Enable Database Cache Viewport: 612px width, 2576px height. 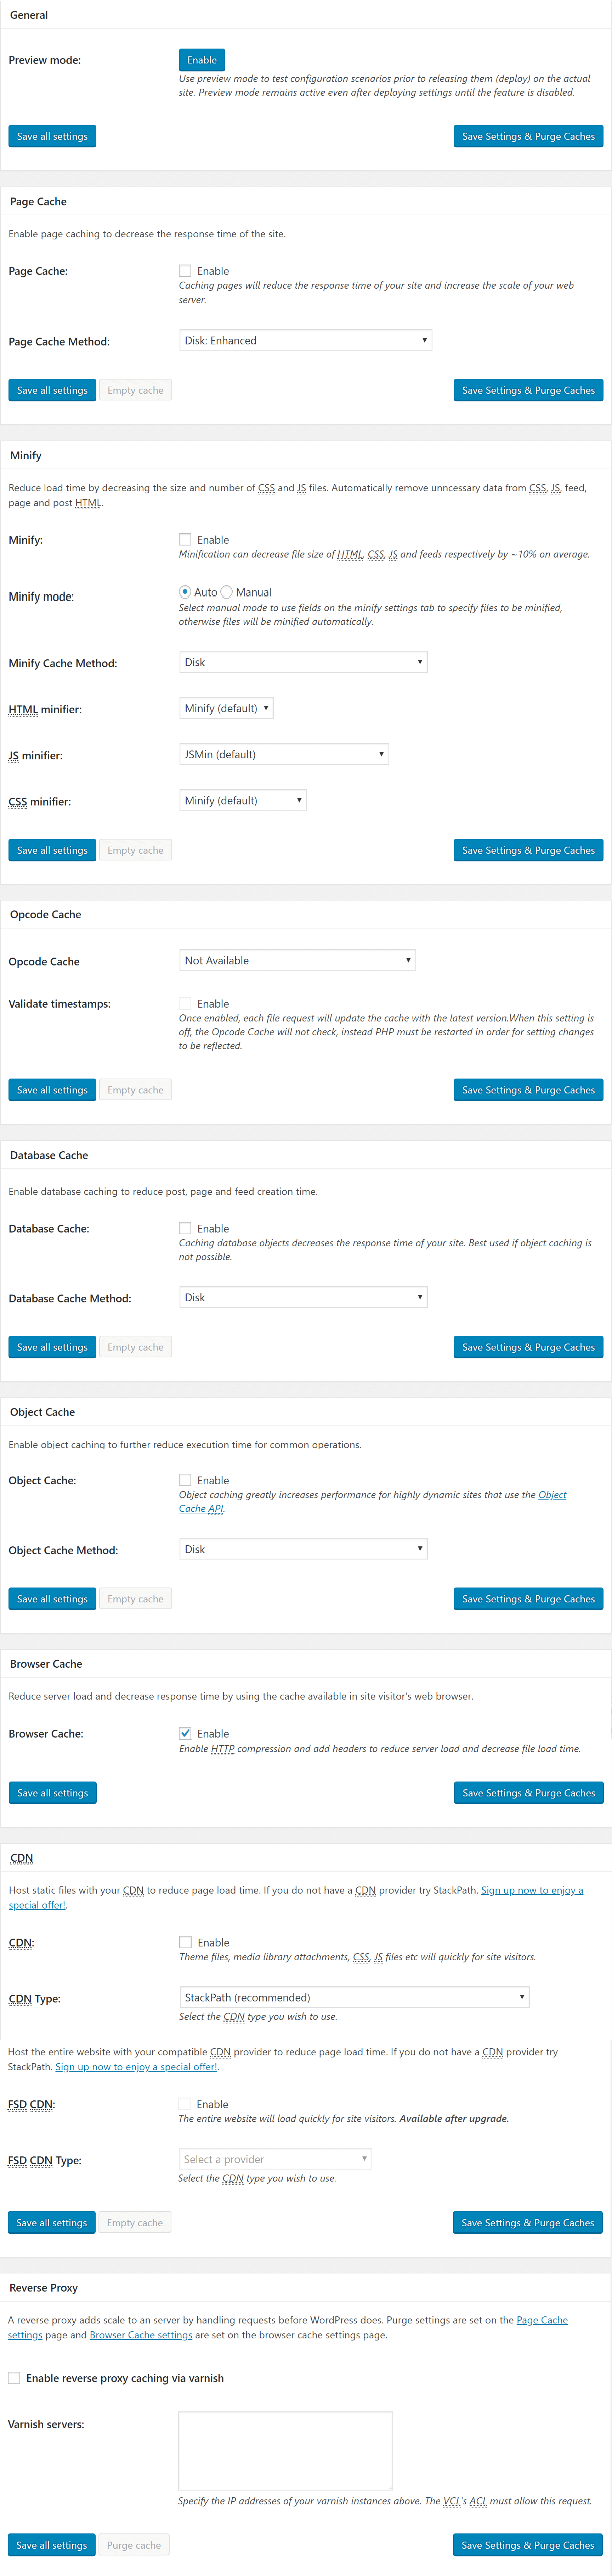(x=185, y=1228)
